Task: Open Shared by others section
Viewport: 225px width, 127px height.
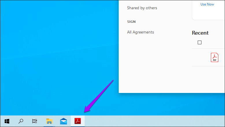Action: [142, 8]
